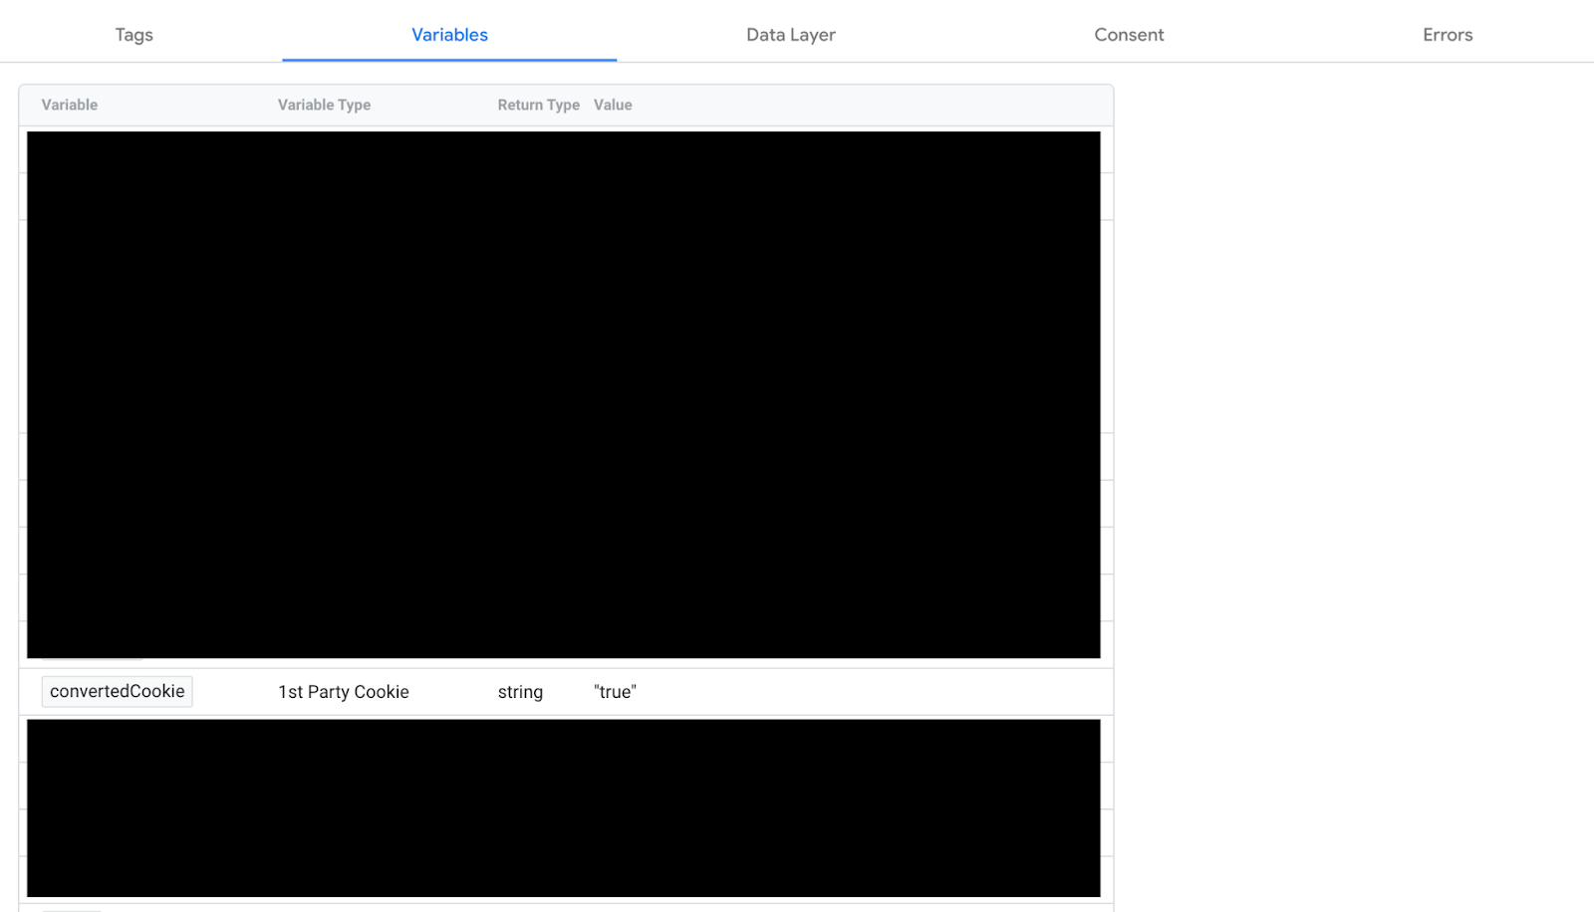Image resolution: width=1594 pixels, height=912 pixels.
Task: Open the Tags tab
Action: [133, 35]
